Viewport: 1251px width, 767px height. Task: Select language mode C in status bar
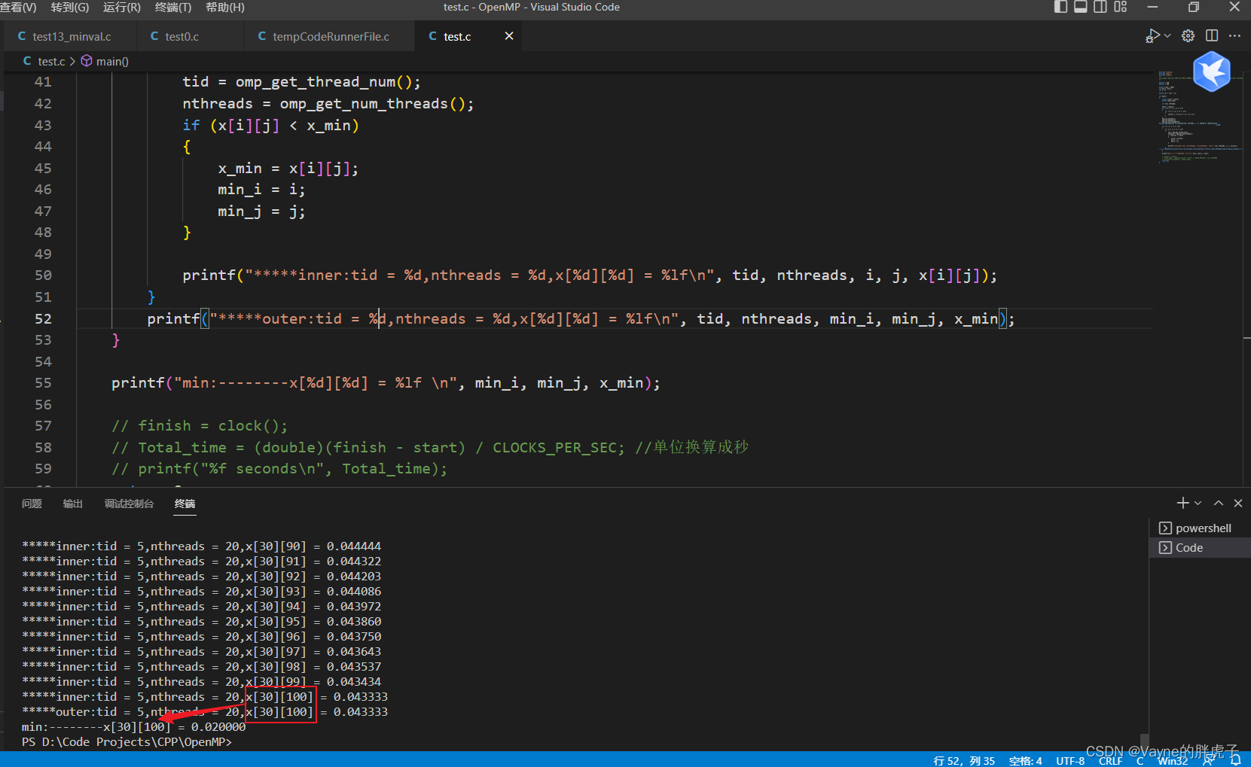point(1140,760)
